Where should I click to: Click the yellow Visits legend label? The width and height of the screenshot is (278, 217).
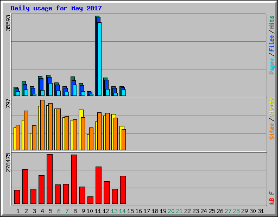(x=272, y=107)
